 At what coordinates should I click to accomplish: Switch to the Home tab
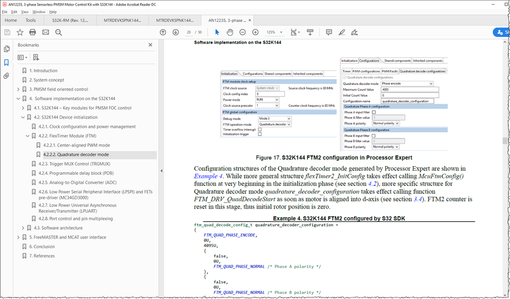(x=11, y=20)
